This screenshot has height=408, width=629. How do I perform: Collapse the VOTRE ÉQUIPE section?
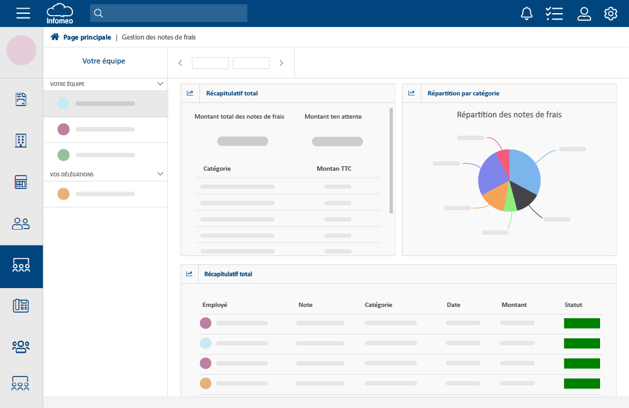pyautogui.click(x=160, y=83)
